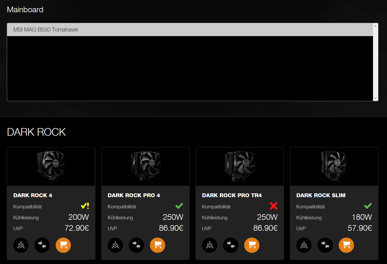Compare the Dark Rock Slim cooler
Screen dimensions: 387x264
click(325, 245)
